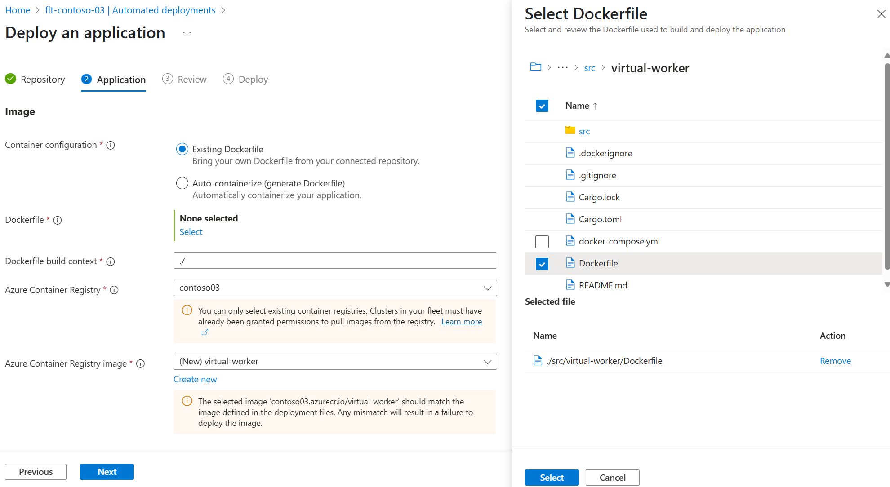Screen dimensions: 890x487
Task: Switch to the Review step tab
Action: tap(185, 80)
